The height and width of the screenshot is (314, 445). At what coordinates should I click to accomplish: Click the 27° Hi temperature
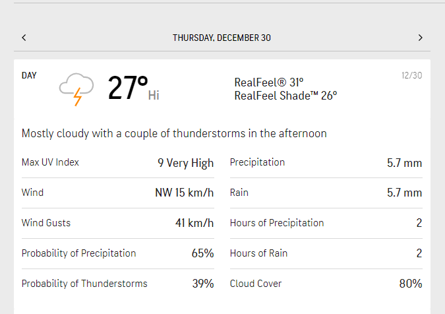click(134, 89)
